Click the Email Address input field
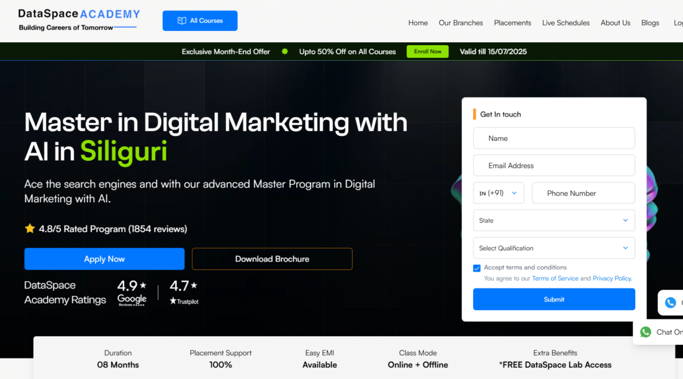The width and height of the screenshot is (683, 379). [553, 166]
